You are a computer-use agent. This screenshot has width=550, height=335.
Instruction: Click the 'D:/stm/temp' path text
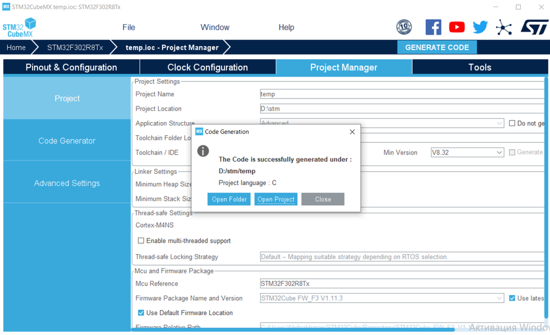tap(237, 171)
